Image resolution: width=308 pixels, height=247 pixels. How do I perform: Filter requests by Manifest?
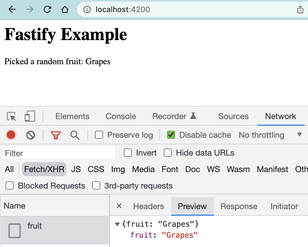click(x=273, y=169)
